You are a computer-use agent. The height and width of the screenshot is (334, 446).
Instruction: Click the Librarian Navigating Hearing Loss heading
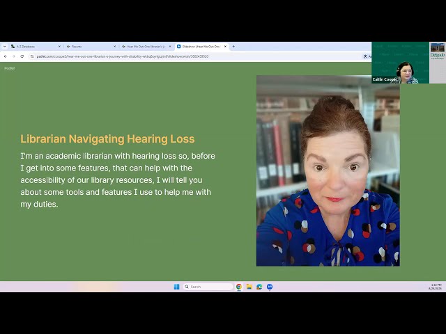[x=107, y=139]
